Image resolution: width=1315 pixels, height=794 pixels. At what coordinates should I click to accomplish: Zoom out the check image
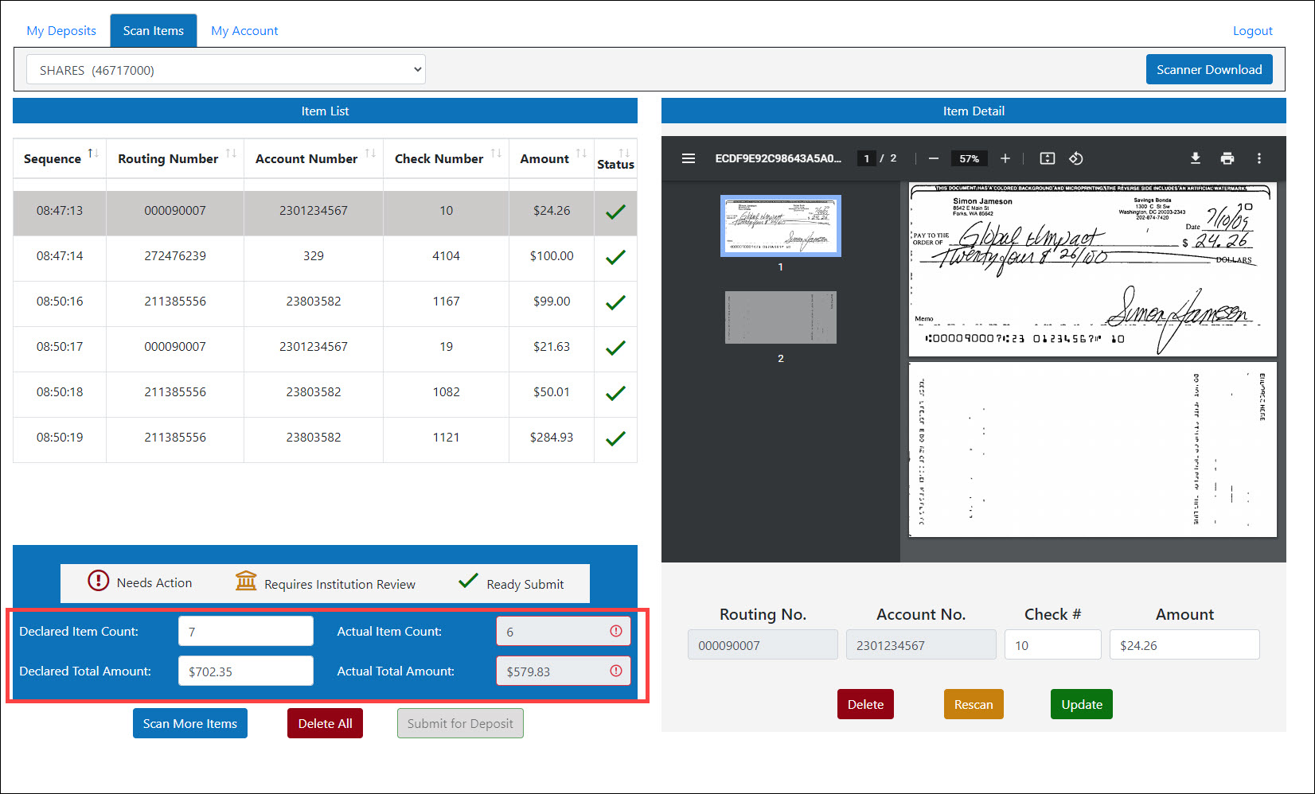click(x=934, y=158)
